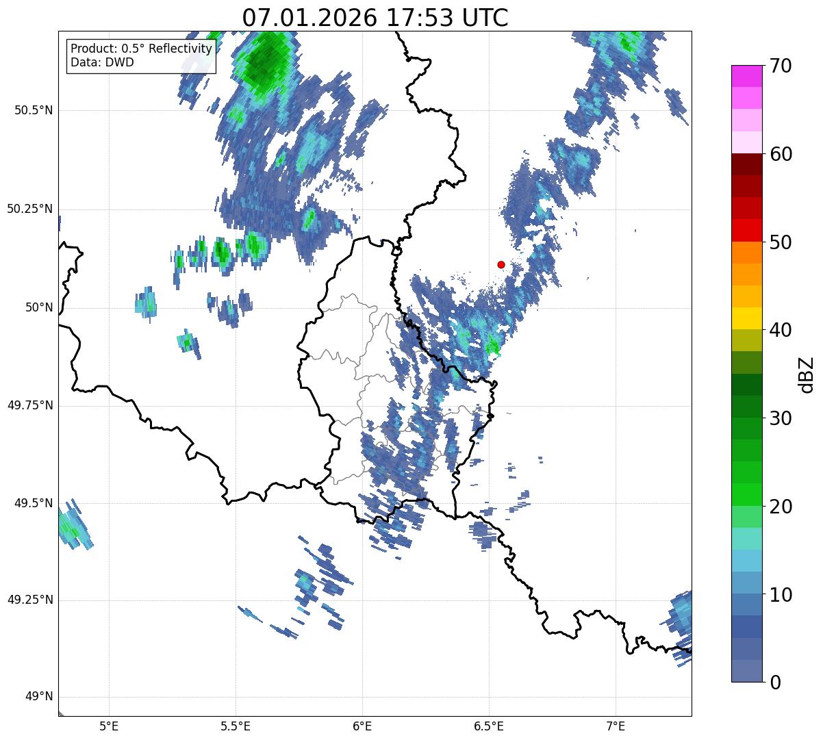Click the red station marker dot
Image resolution: width=823 pixels, height=740 pixels.
[501, 264]
